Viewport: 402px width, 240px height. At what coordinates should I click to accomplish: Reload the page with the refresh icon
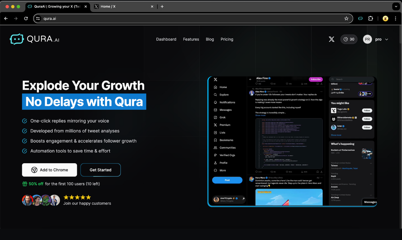coord(26,18)
